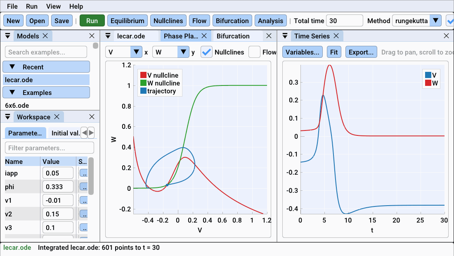Click the parameter table scrollbar
This screenshot has height=256, width=454.
tap(91, 176)
